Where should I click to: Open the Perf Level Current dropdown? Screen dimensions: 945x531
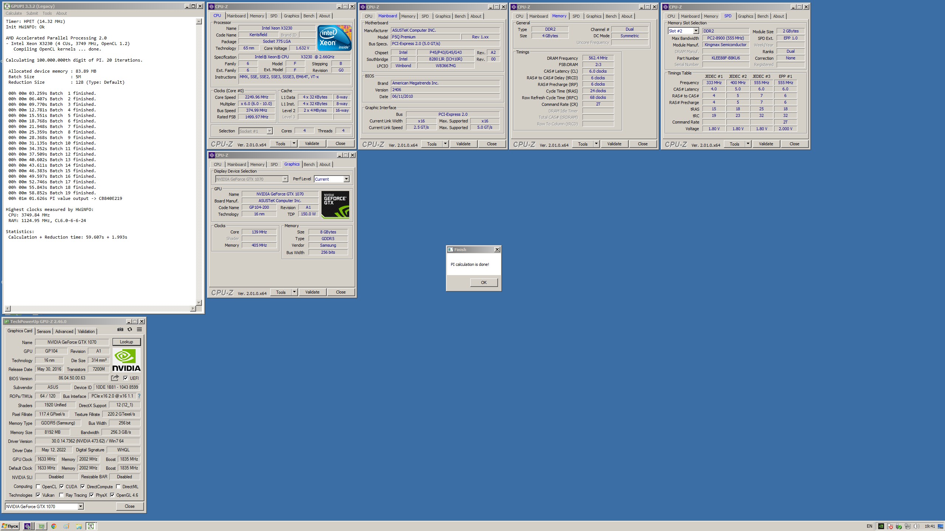[x=346, y=179]
